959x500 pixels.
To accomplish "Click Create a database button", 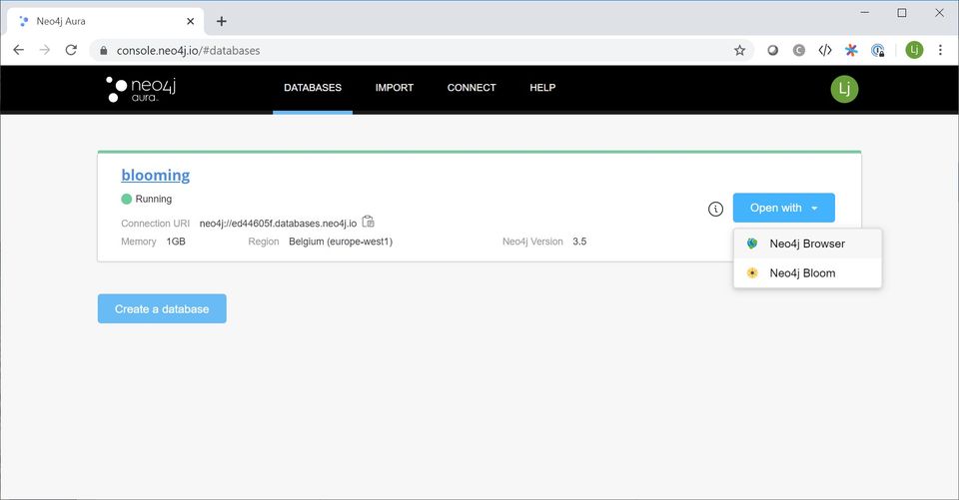I will [162, 308].
